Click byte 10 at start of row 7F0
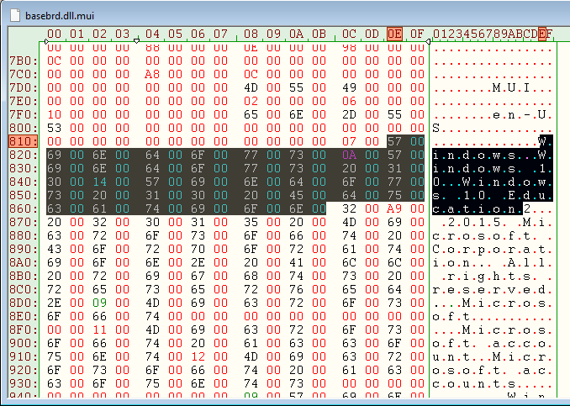The image size is (570, 406). coord(54,114)
